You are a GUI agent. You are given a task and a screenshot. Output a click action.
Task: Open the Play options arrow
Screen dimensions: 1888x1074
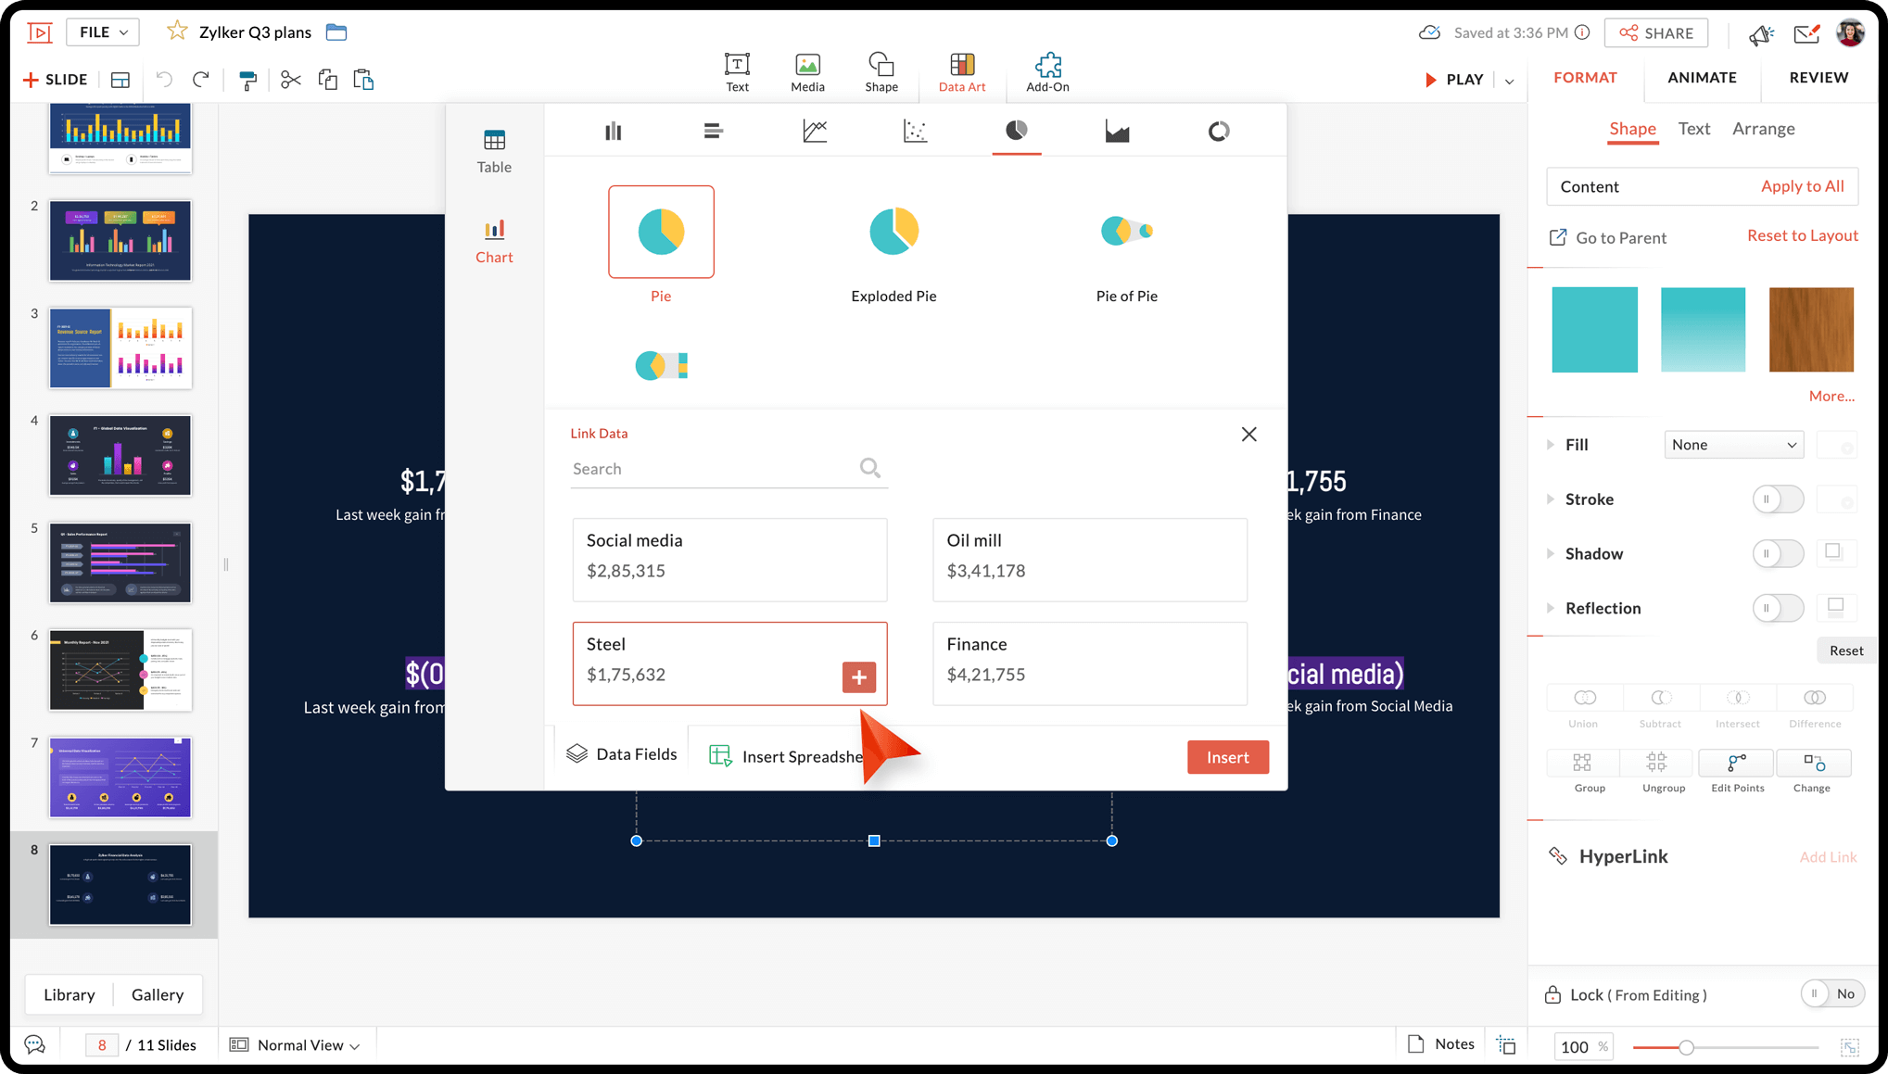(x=1509, y=81)
